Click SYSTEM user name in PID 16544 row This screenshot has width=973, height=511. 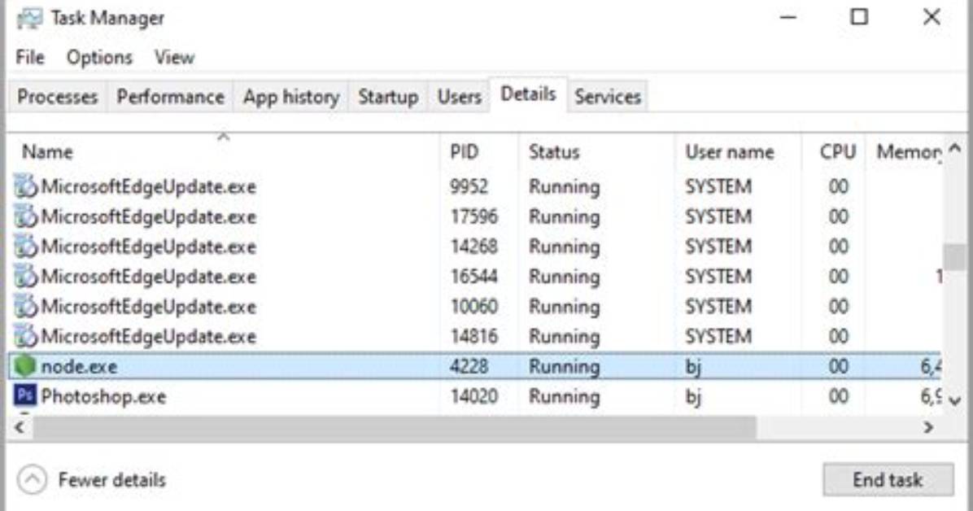[x=718, y=277]
